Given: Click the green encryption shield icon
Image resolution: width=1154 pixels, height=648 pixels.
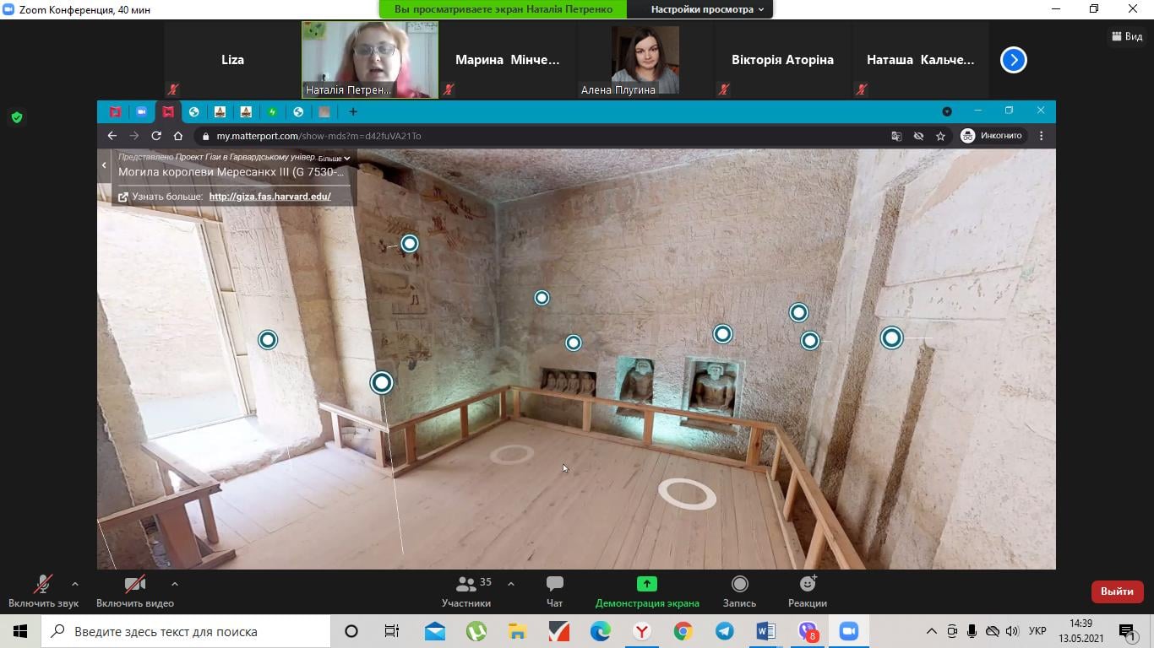Looking at the screenshot, I should (17, 117).
